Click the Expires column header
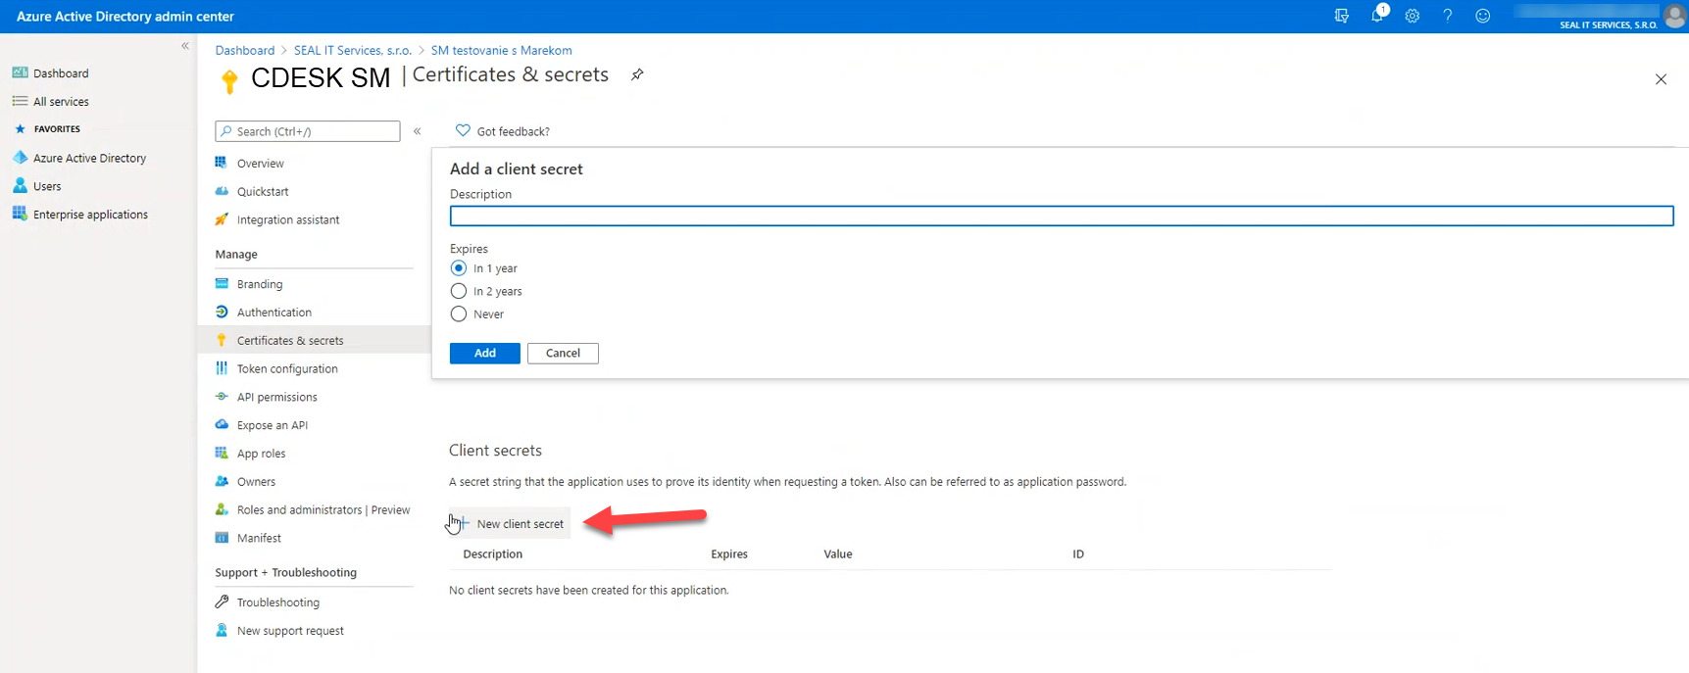The height and width of the screenshot is (673, 1689). [x=729, y=554]
